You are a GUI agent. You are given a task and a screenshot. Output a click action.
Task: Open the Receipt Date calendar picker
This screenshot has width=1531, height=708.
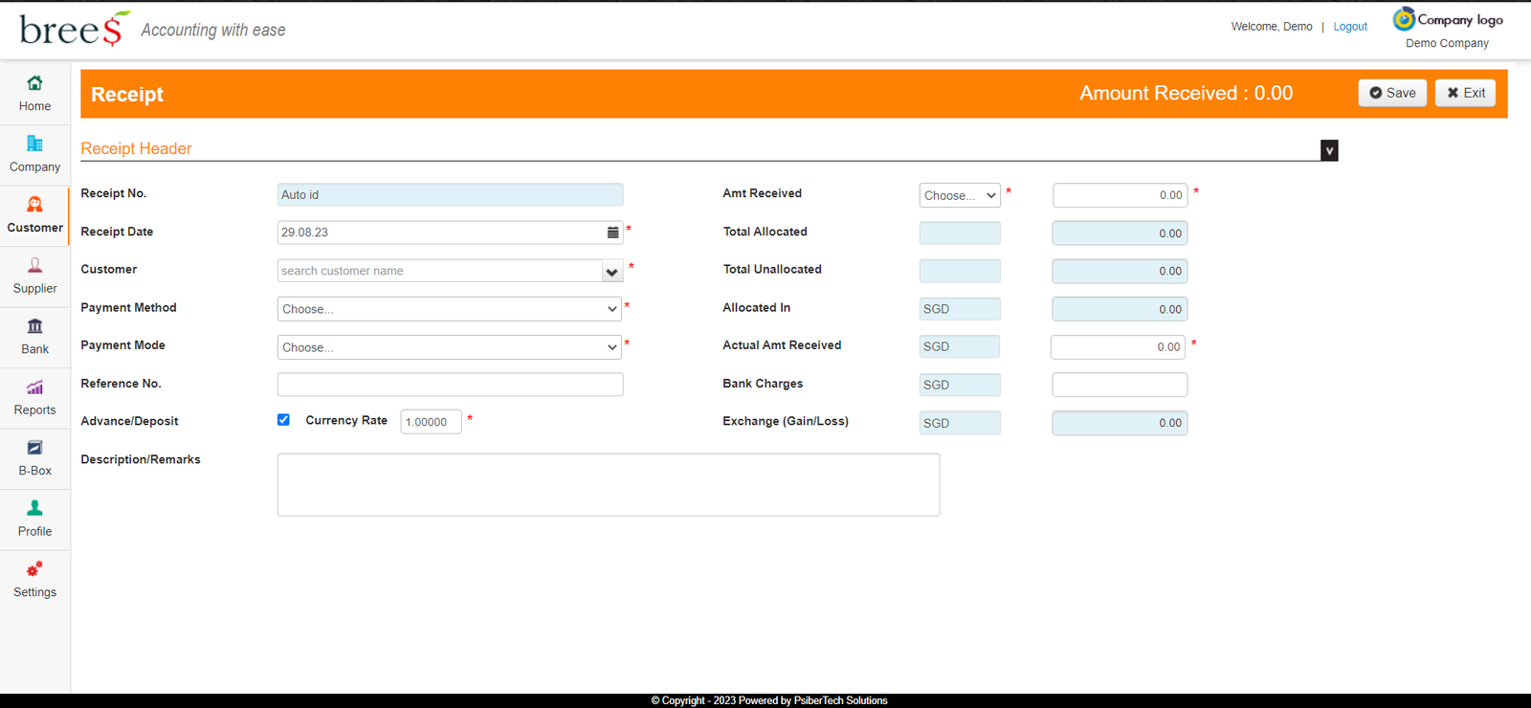pos(612,232)
